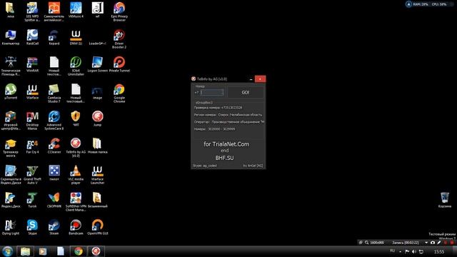Select the CCleaner desktop icon

point(54,146)
